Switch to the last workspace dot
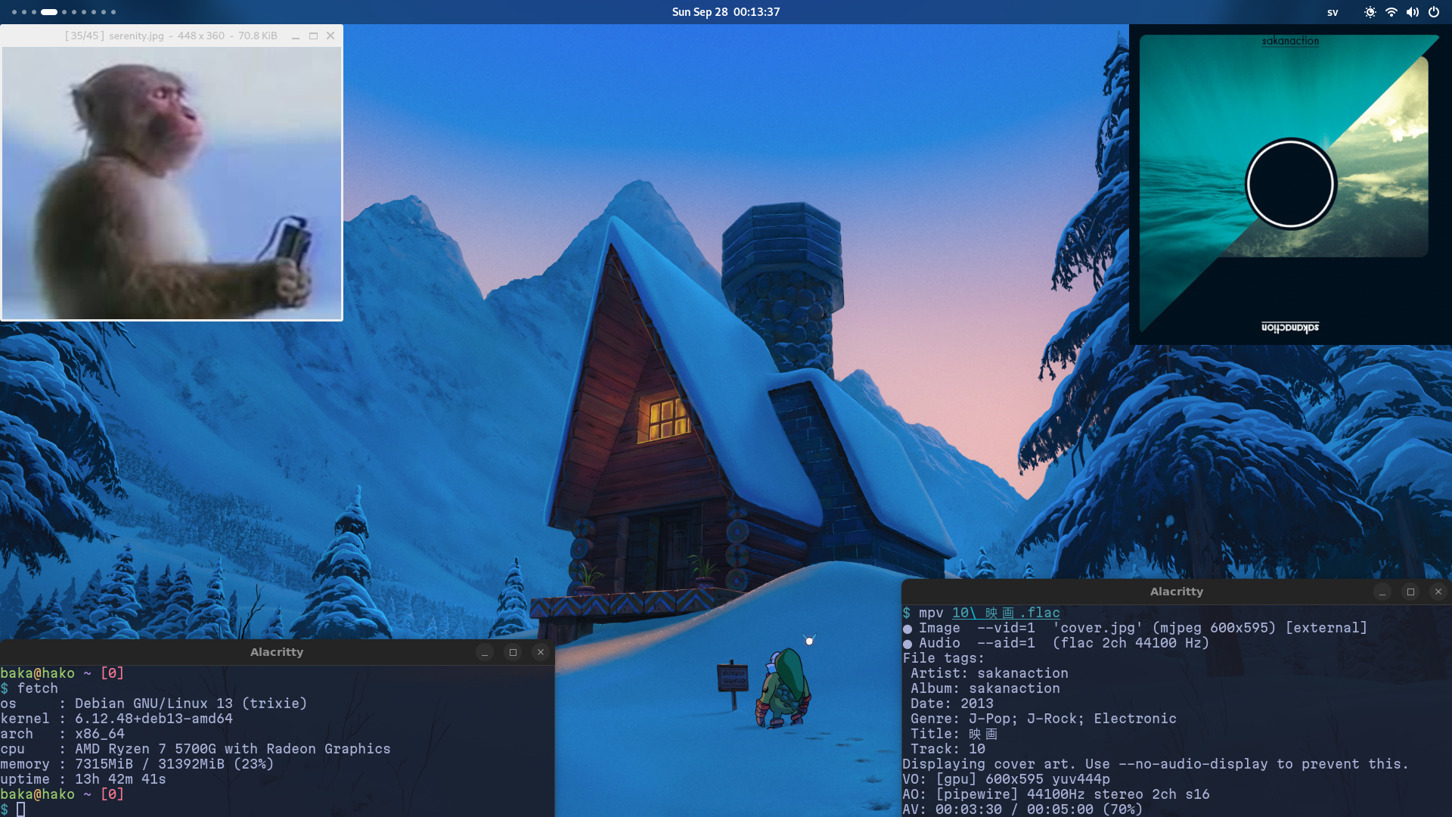Viewport: 1452px width, 817px height. coord(113,12)
